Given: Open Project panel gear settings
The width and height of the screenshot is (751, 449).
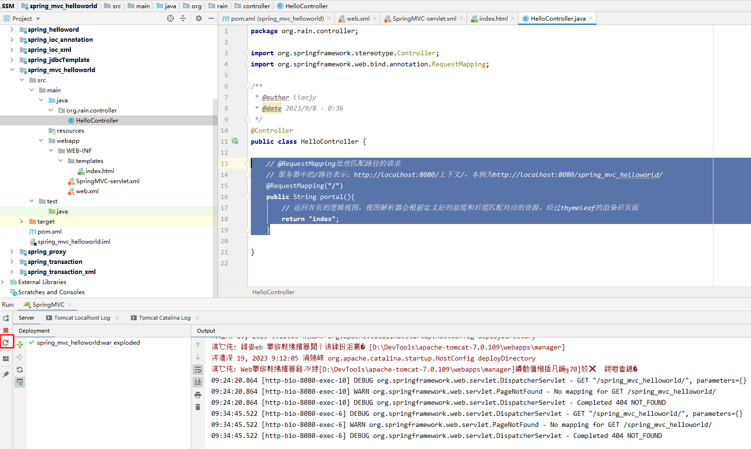Looking at the screenshot, I should tap(199, 18).
